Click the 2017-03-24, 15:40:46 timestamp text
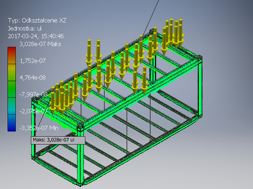Viewport: 253px width, 189px height. (36, 36)
